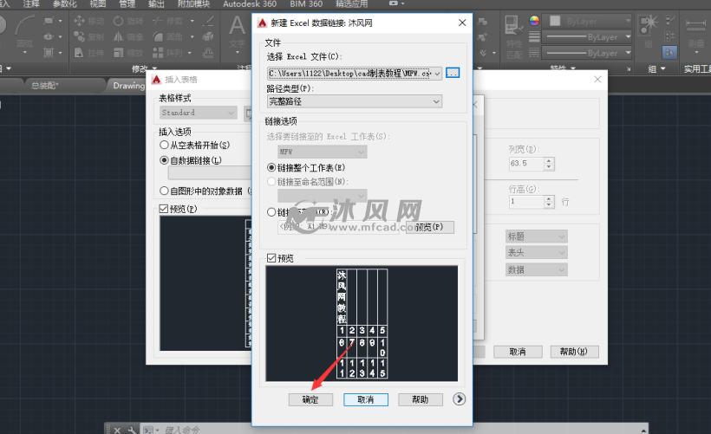Click the hatch tool icon in draw panel
This screenshot has height=434, width=711.
click(49, 53)
